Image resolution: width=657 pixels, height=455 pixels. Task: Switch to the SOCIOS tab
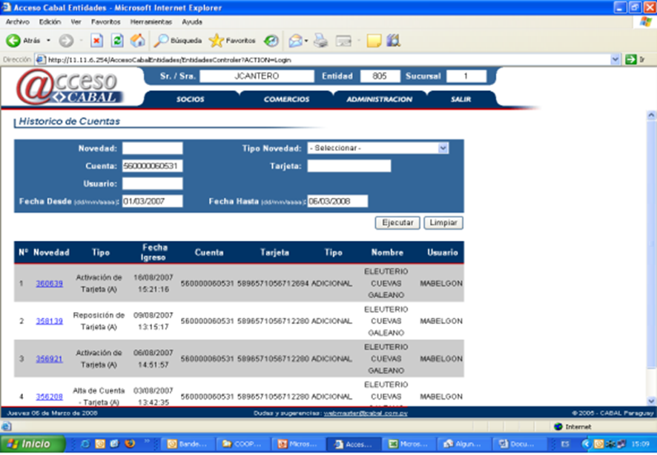pyautogui.click(x=191, y=99)
